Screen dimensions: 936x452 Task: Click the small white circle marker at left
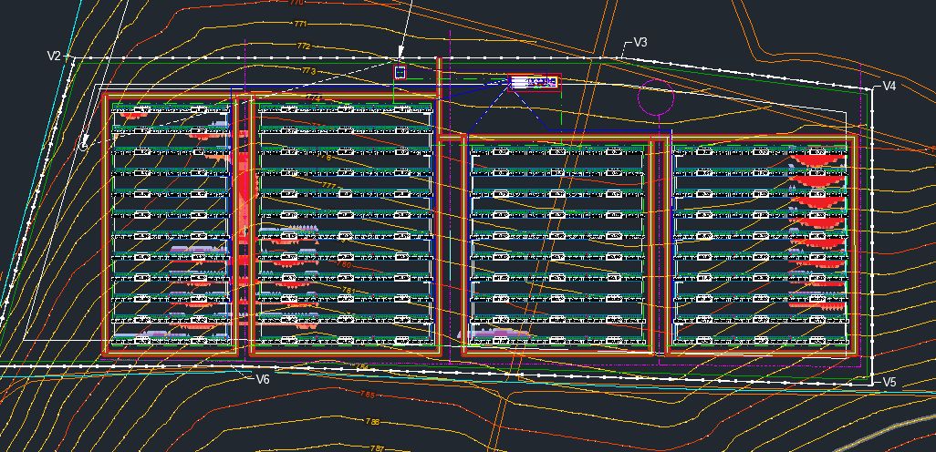point(84,144)
